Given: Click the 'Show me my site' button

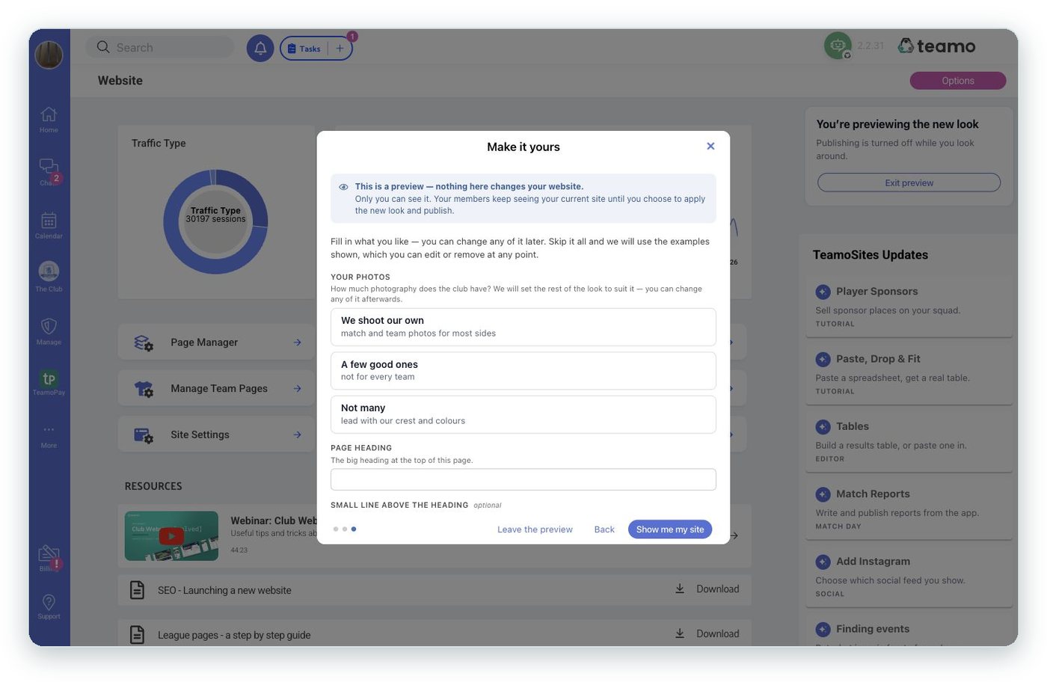Looking at the screenshot, I should pos(669,529).
